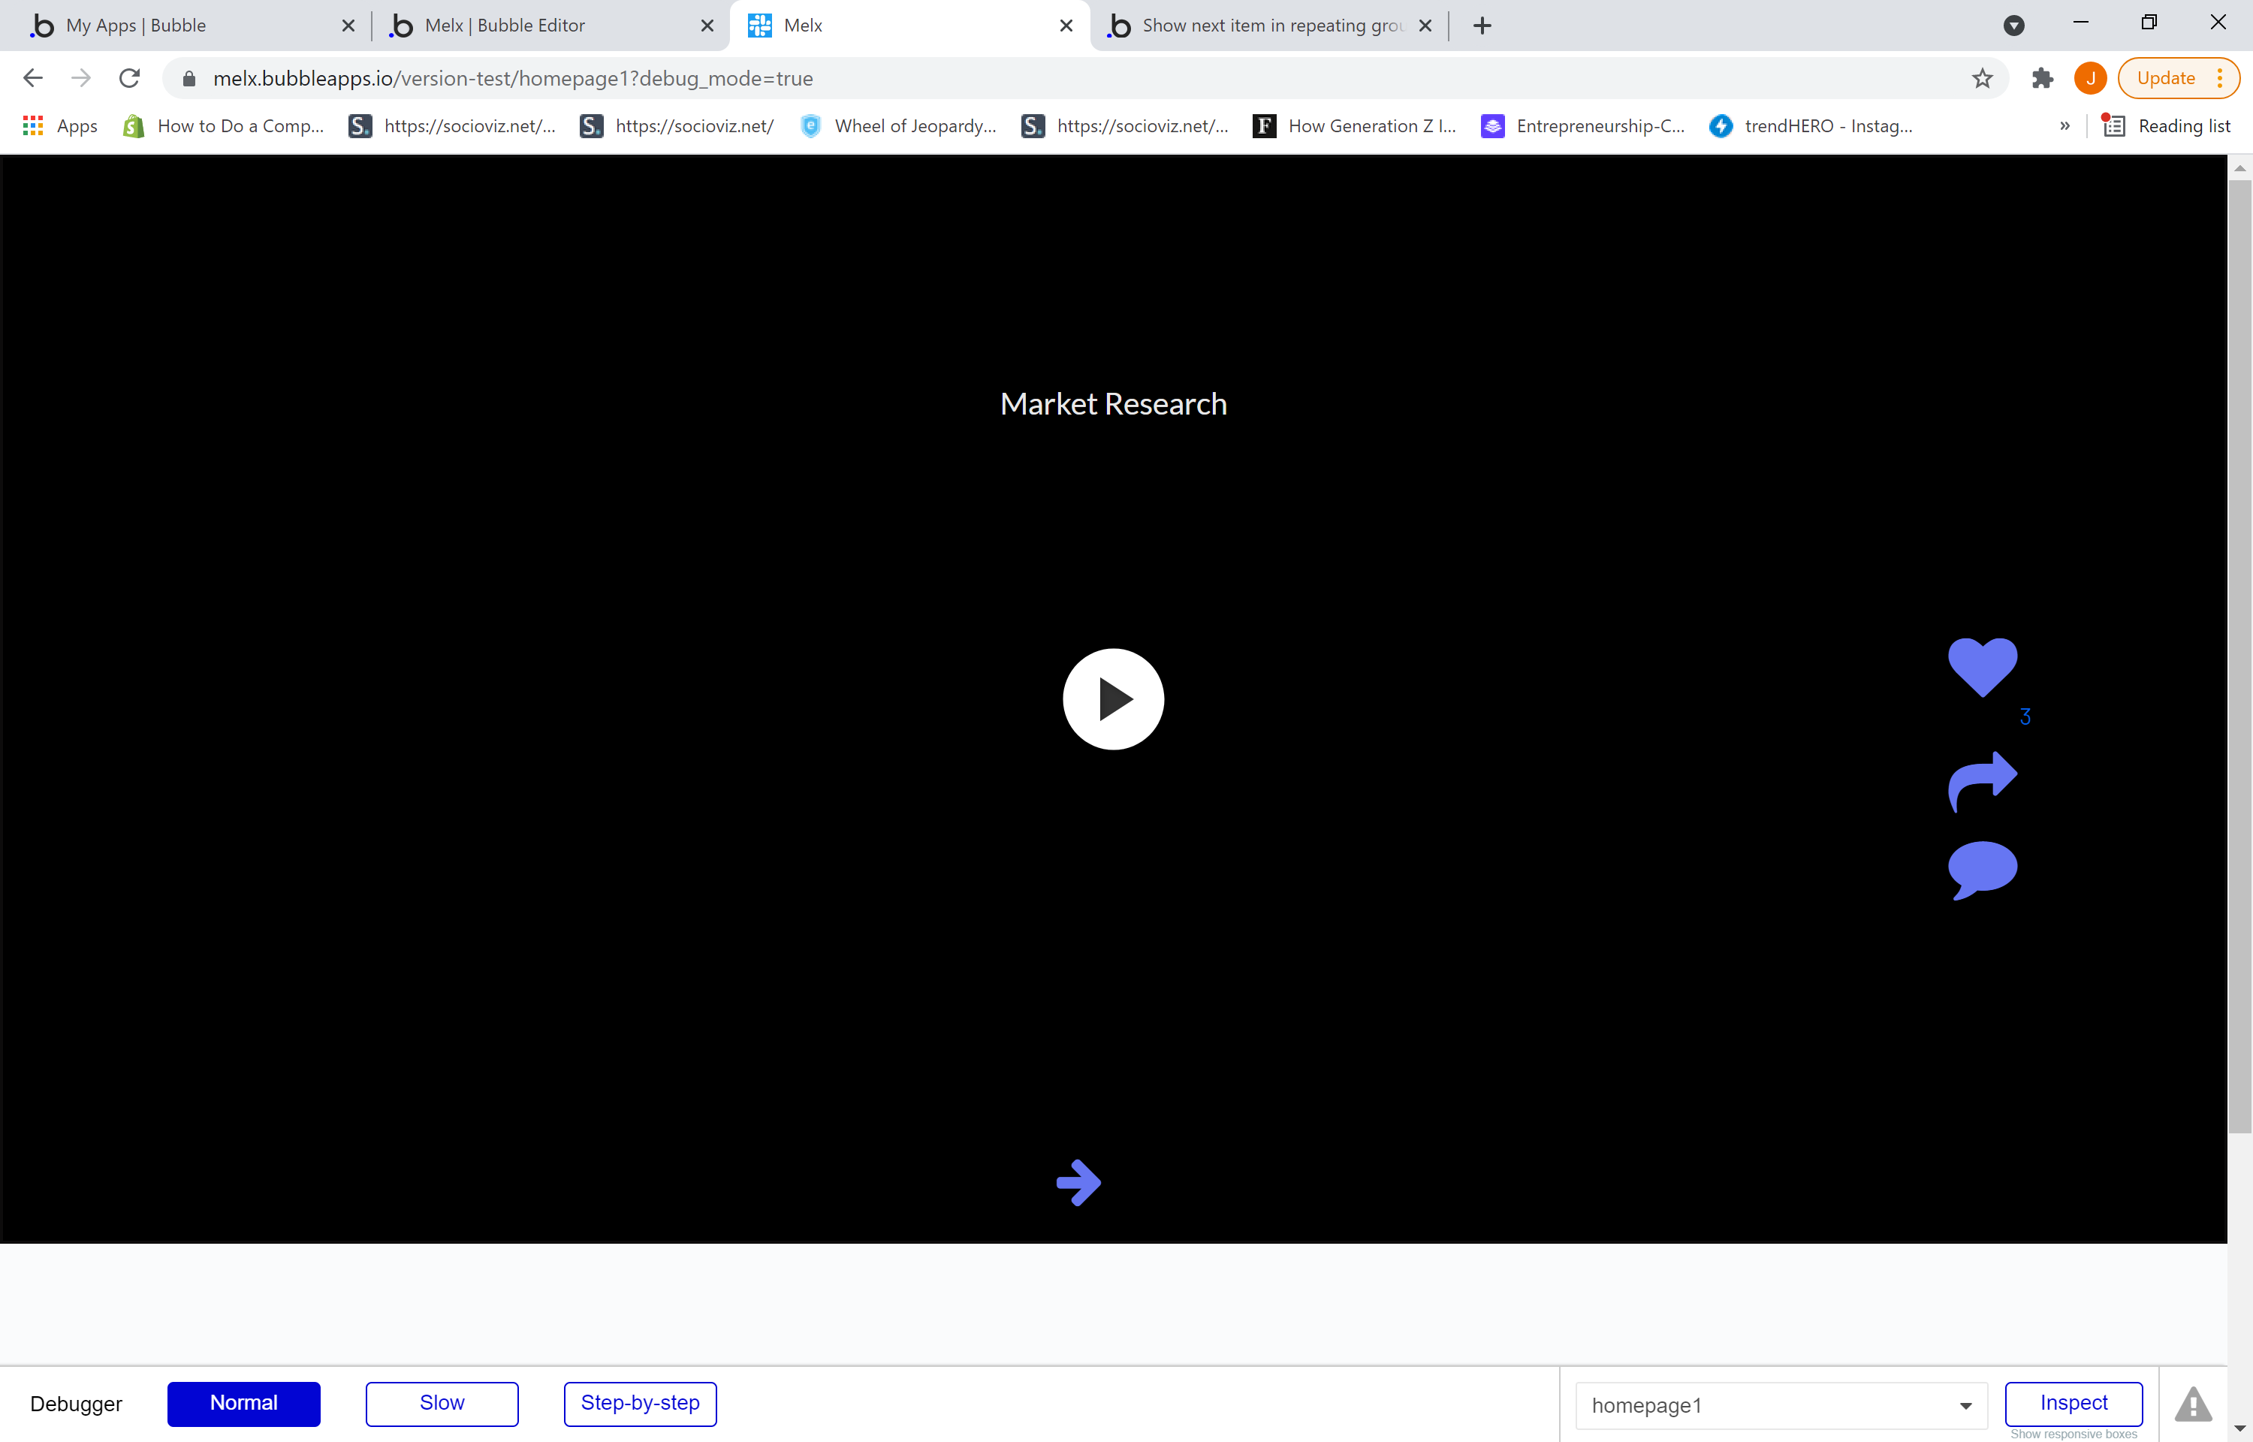2253x1442 pixels.
Task: Enable Step-by-step debugger mode
Action: pyautogui.click(x=641, y=1403)
